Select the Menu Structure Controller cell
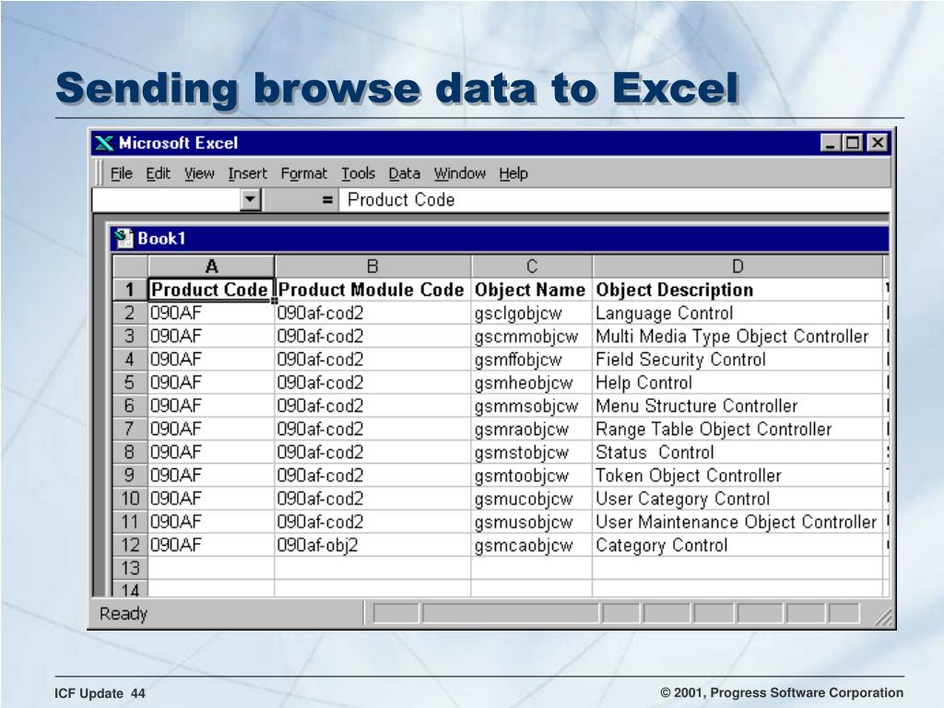Viewport: 944px width, 708px height. [x=737, y=406]
